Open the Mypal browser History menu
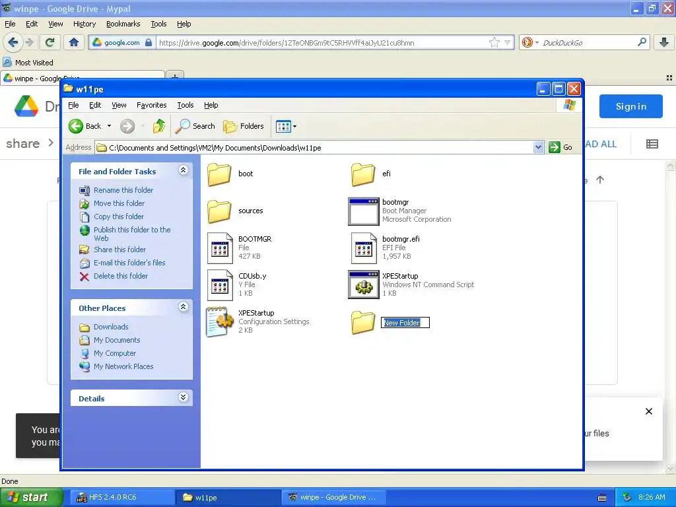This screenshot has height=507, width=676. [x=84, y=24]
